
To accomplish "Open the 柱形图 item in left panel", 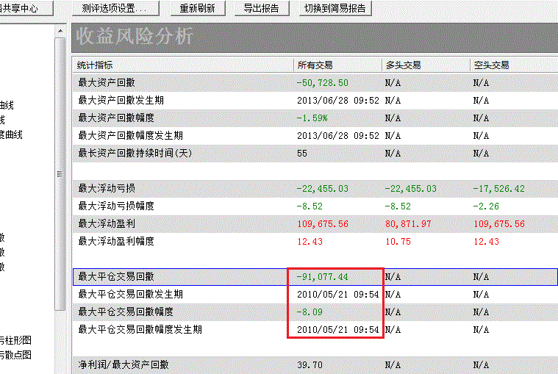I will click(15, 340).
